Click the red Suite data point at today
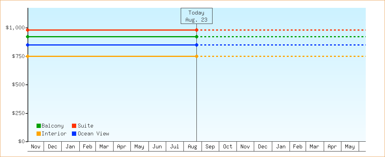Image resolution: width=385 pixels, height=157 pixels. point(197,30)
